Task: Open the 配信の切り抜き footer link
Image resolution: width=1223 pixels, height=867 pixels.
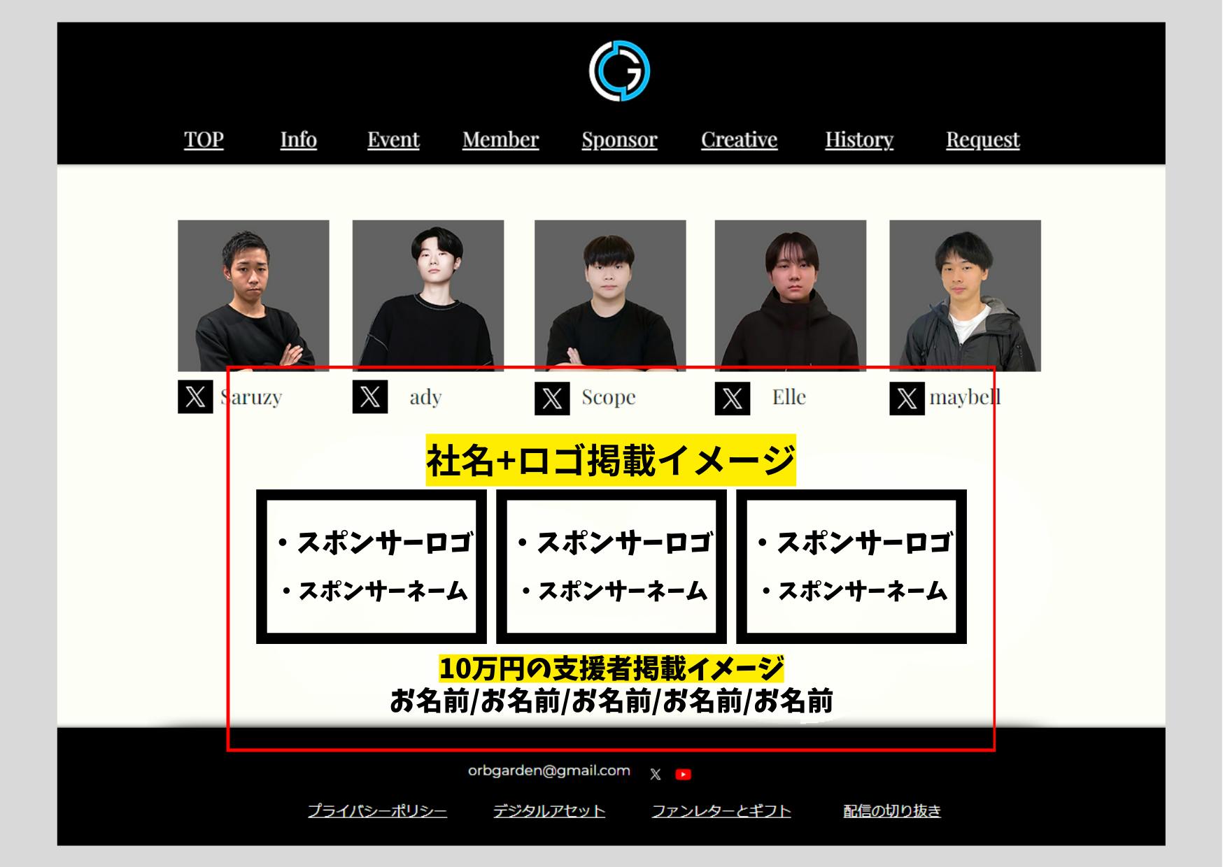Action: point(892,811)
